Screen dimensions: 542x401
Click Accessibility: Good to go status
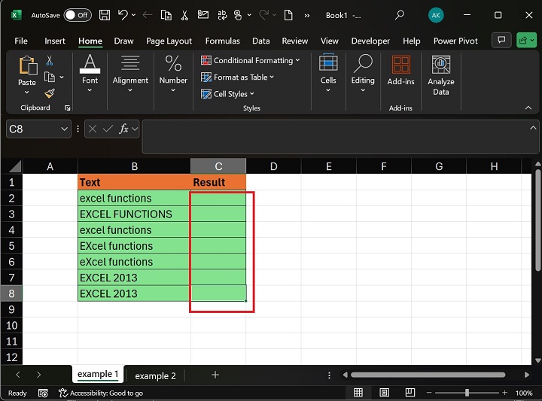point(101,393)
